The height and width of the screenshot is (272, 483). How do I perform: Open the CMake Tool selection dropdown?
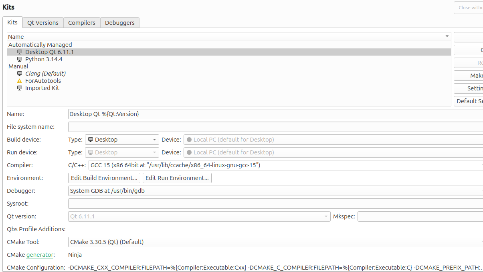click(x=276, y=242)
